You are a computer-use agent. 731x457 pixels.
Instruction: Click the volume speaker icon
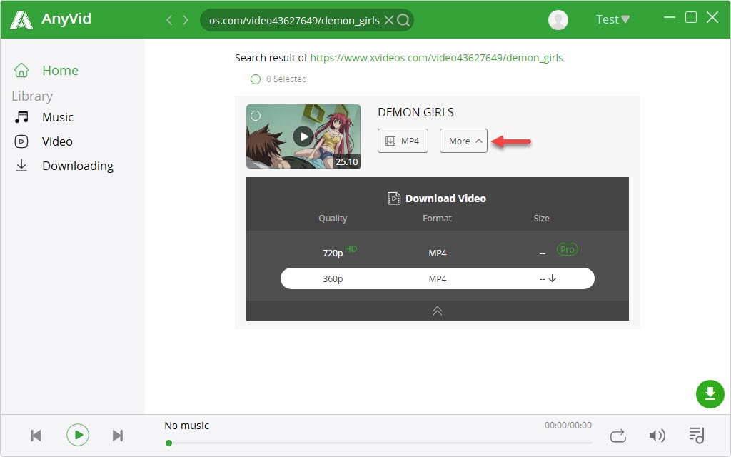pyautogui.click(x=657, y=436)
